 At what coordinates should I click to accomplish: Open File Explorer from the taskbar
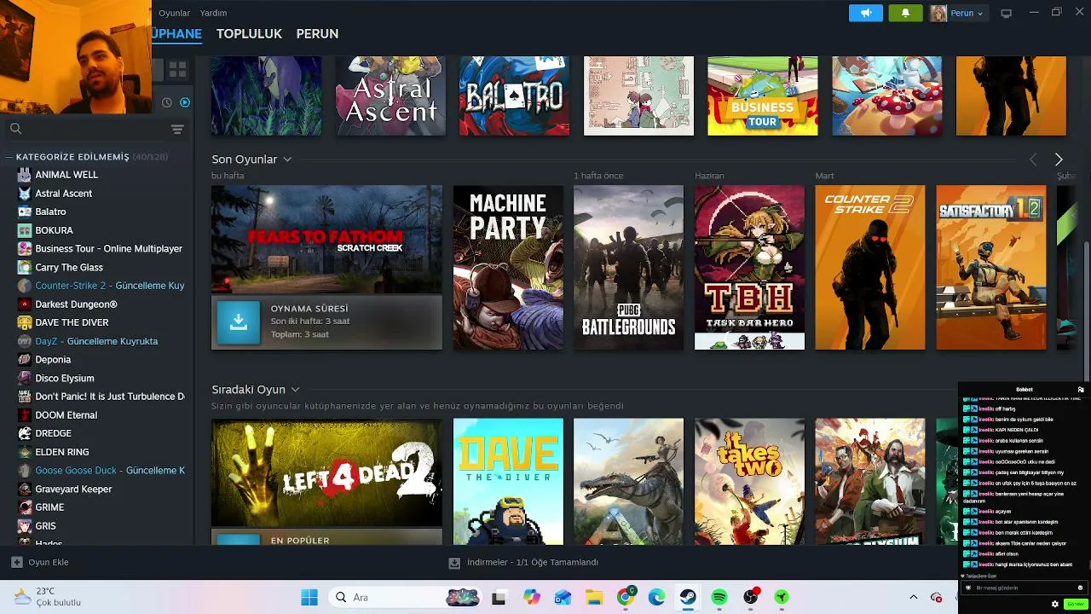click(x=594, y=597)
